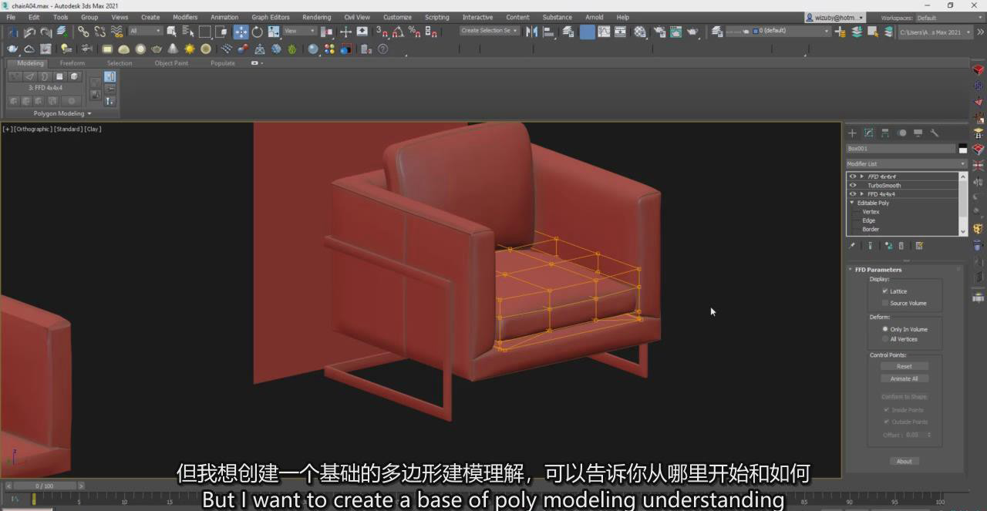This screenshot has width=987, height=511.
Task: Open the Modifier List dropdown
Action: pos(906,164)
